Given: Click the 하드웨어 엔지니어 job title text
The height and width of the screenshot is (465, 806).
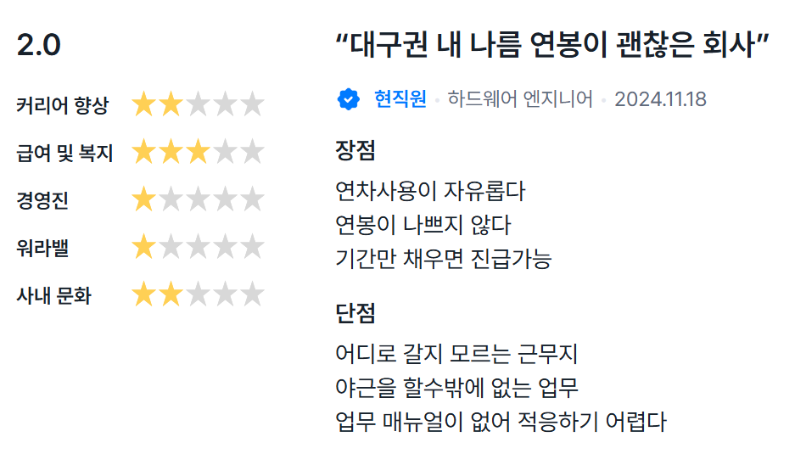Looking at the screenshot, I should 520,99.
